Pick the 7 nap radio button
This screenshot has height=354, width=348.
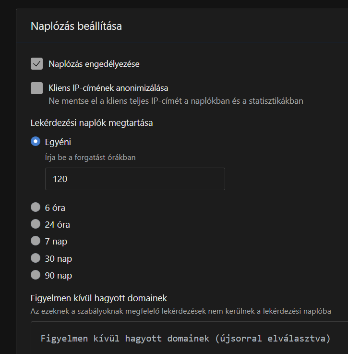[x=36, y=241]
